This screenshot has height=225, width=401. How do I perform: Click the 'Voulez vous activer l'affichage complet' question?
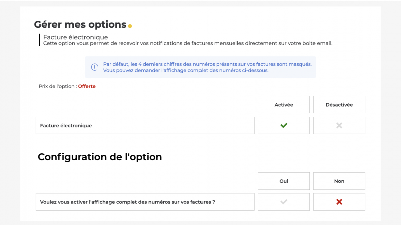point(127,202)
